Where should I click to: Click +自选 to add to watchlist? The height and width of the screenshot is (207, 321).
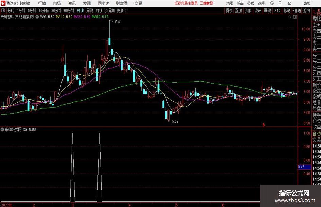[x=297, y=11]
